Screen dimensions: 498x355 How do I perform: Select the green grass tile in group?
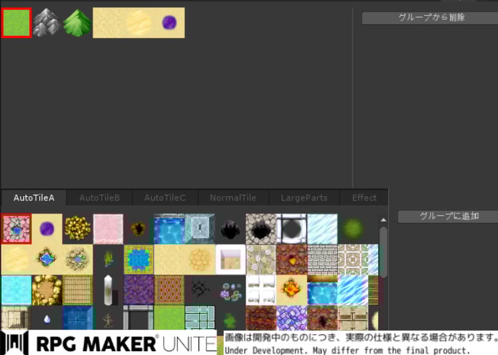point(16,23)
